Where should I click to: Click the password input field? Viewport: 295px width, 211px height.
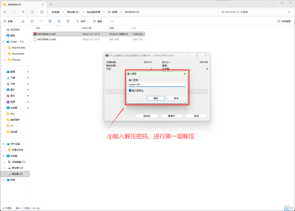click(x=157, y=85)
